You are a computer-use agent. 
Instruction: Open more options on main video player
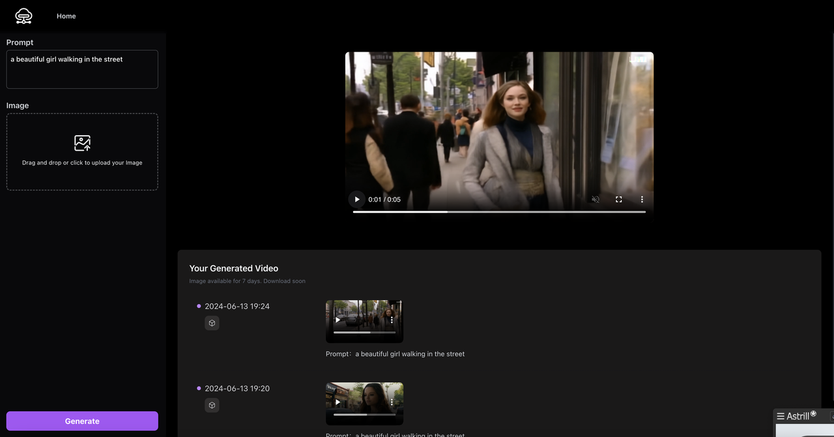tap(642, 200)
